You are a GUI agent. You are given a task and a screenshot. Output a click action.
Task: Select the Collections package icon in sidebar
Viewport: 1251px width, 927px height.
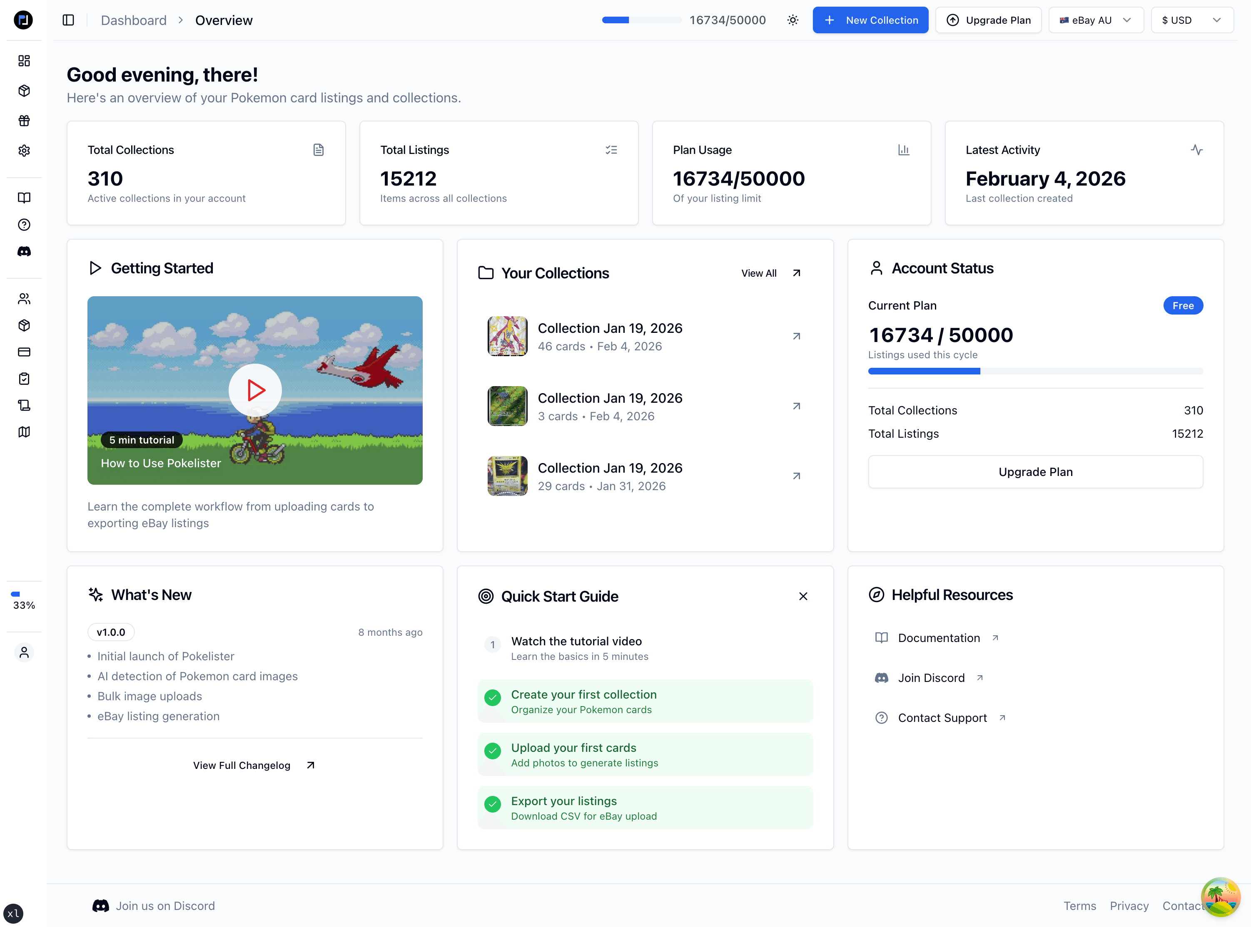pos(24,90)
